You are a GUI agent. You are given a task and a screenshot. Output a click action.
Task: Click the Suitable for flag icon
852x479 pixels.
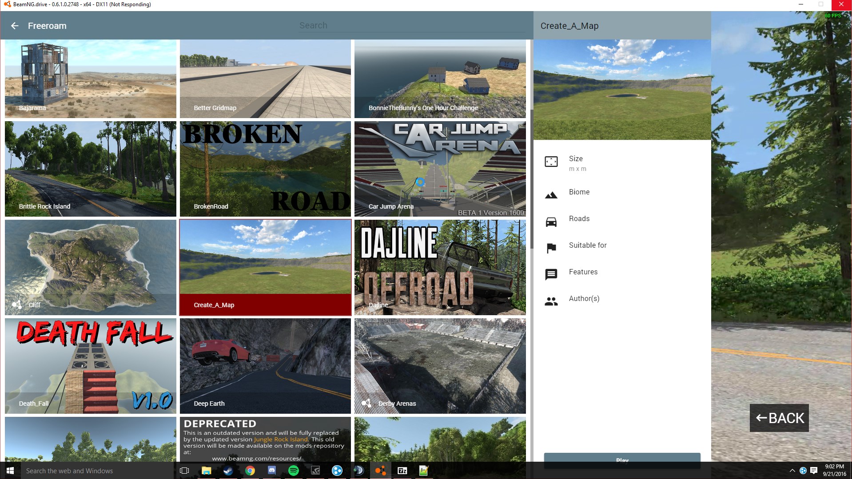551,248
